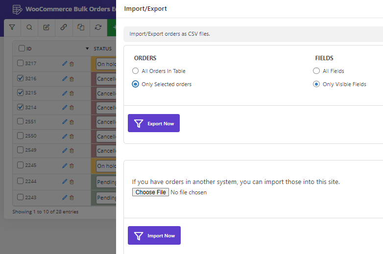Refresh the orders table with reload icon
The width and height of the screenshot is (383, 254).
[x=98, y=27]
